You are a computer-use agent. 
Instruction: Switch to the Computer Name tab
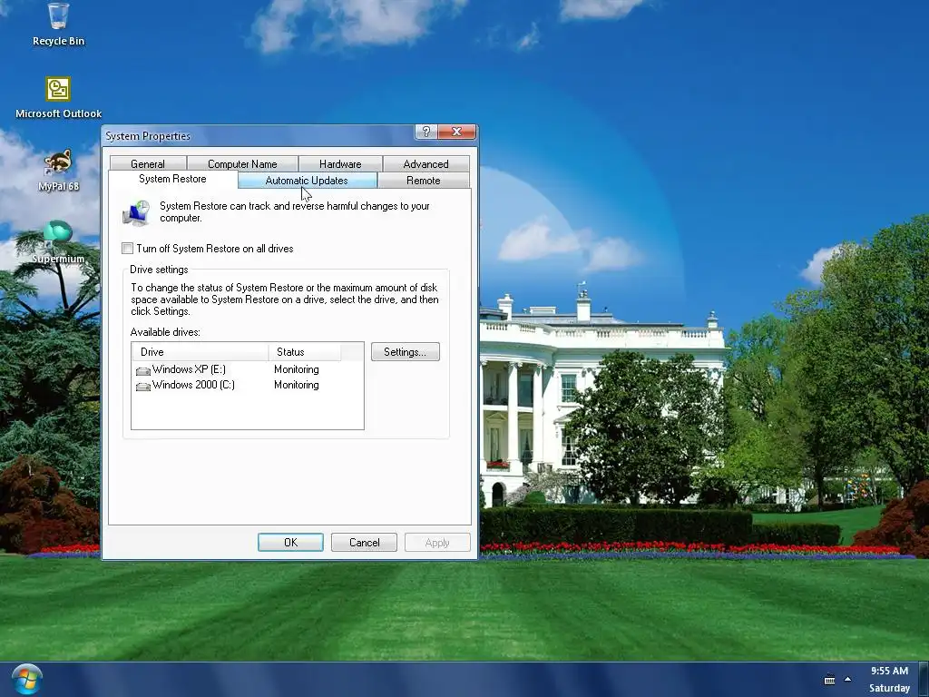(242, 163)
